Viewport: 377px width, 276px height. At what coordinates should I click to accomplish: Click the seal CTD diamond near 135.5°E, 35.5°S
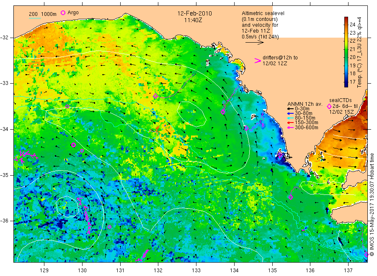click(291, 197)
